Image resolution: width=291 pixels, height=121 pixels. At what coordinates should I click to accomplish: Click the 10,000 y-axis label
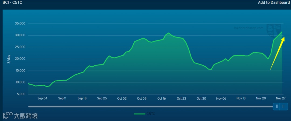click(20, 82)
